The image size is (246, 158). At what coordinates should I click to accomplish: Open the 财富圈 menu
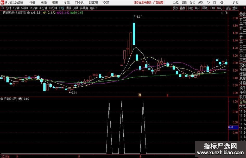coord(93,3)
